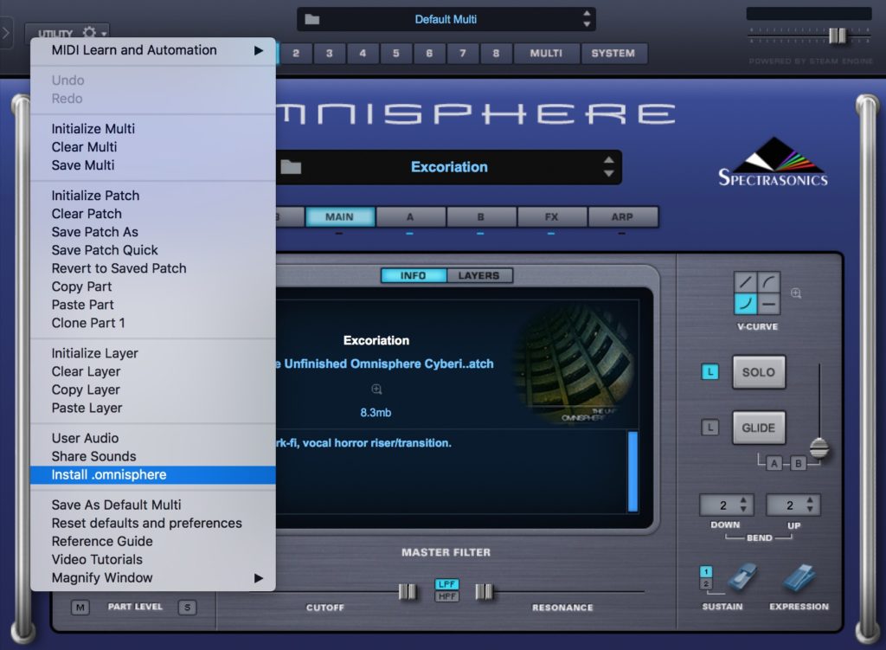The height and width of the screenshot is (650, 886).
Task: Select part 5 button
Action: tap(396, 53)
